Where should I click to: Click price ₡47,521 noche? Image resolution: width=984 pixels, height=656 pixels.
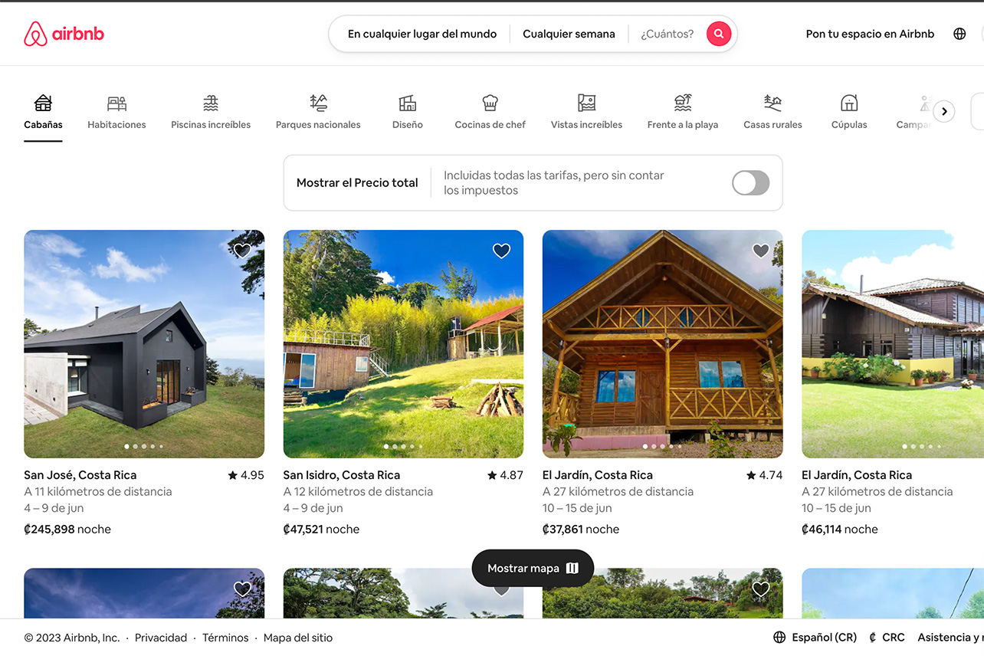(321, 530)
